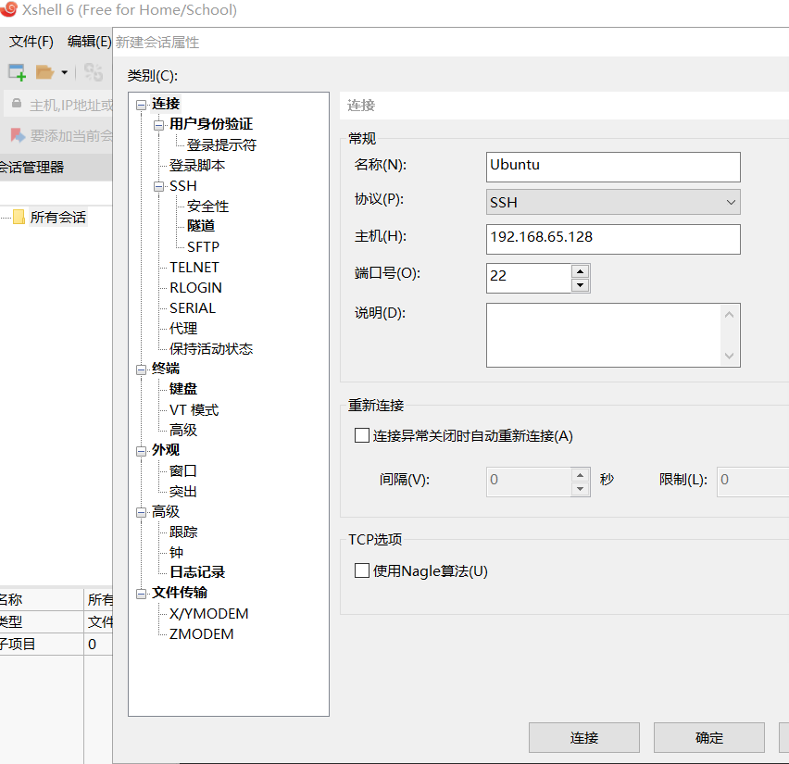Select 键盘 under 终端
Viewport: 789px width, 764px height.
coord(183,389)
